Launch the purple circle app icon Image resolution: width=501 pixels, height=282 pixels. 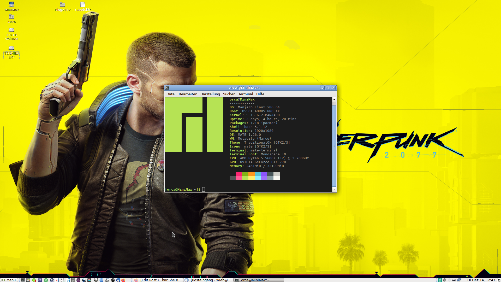(78, 280)
